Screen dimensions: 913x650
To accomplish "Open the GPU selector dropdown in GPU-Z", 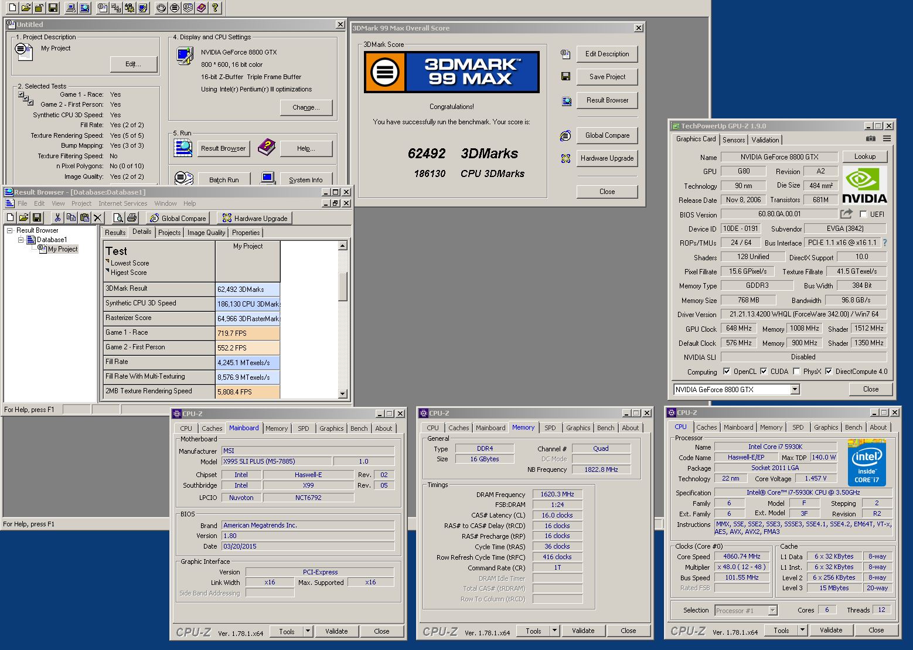I will [795, 389].
